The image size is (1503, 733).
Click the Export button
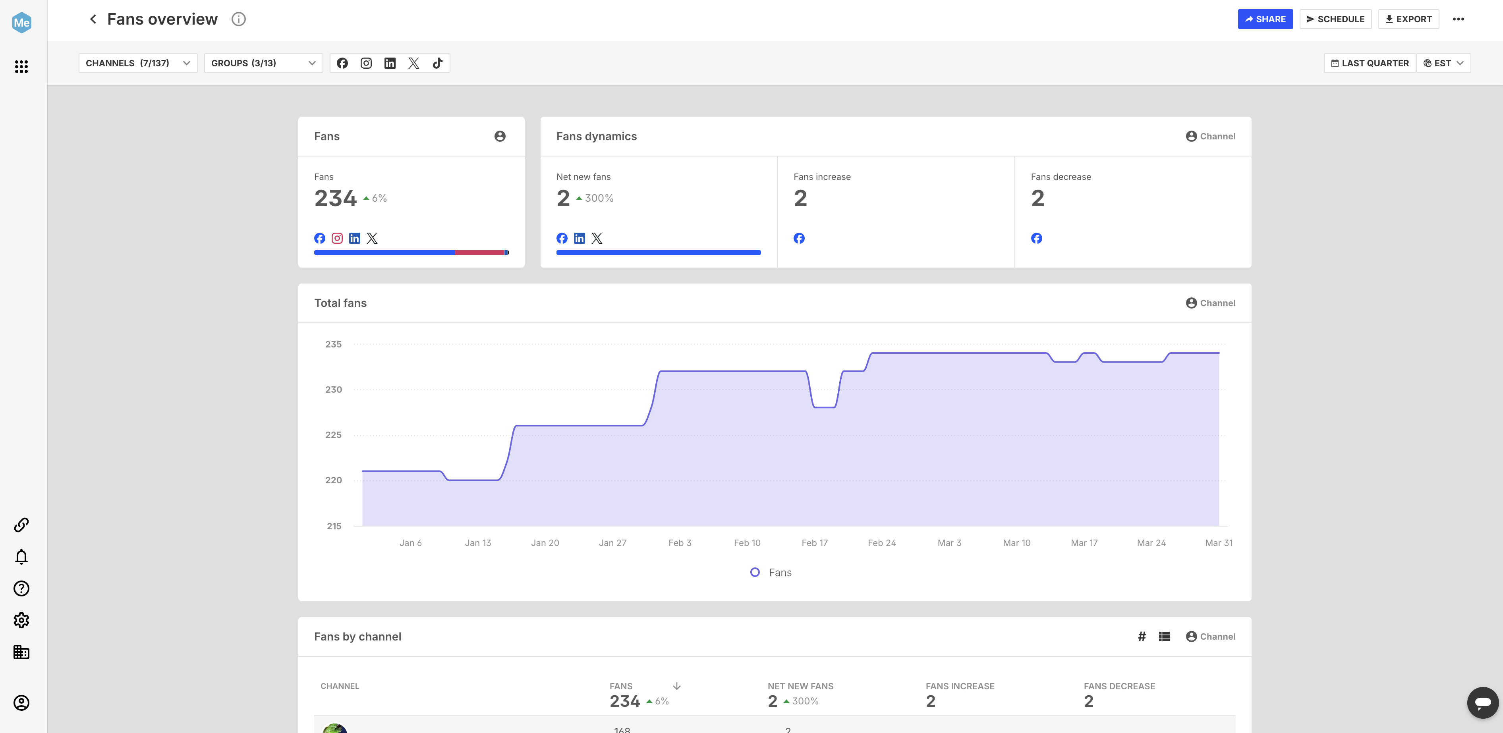pos(1408,19)
